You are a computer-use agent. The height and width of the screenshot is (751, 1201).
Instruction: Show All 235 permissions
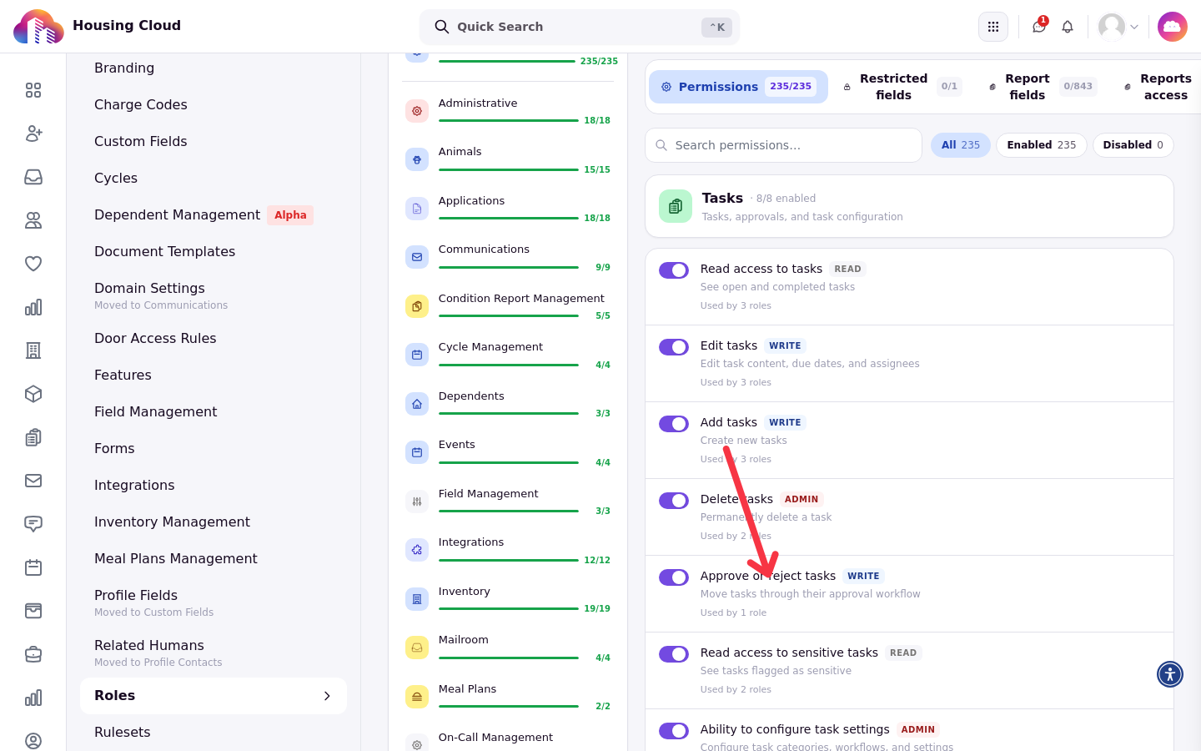click(x=961, y=145)
